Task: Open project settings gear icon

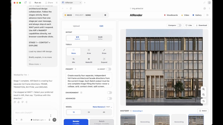Action: click(x=105, y=15)
